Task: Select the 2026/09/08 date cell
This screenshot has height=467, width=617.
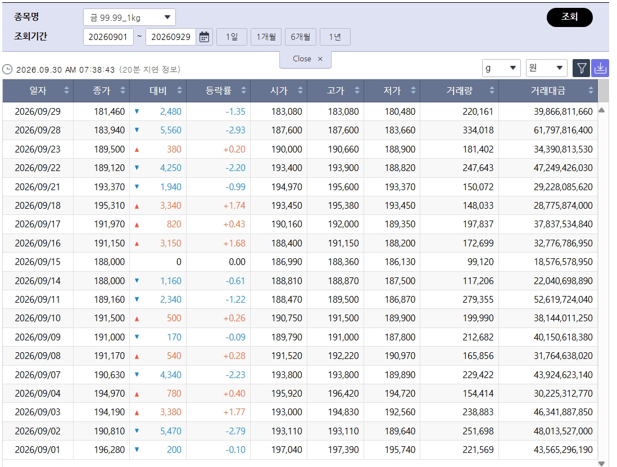Action: 38,356
